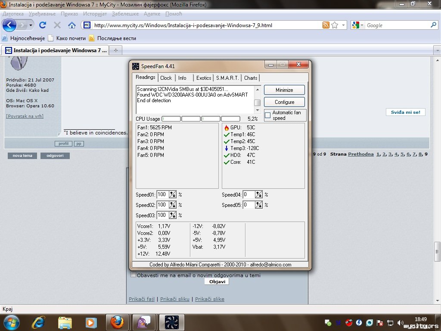This screenshot has width=441, height=331.
Task: Click SpeedFan spinner arrows for Speed03
Action: 173,215
